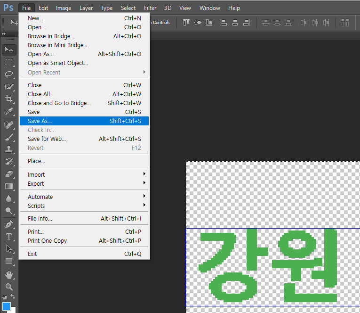Click the Distribute vertical centers icon

coord(277,23)
